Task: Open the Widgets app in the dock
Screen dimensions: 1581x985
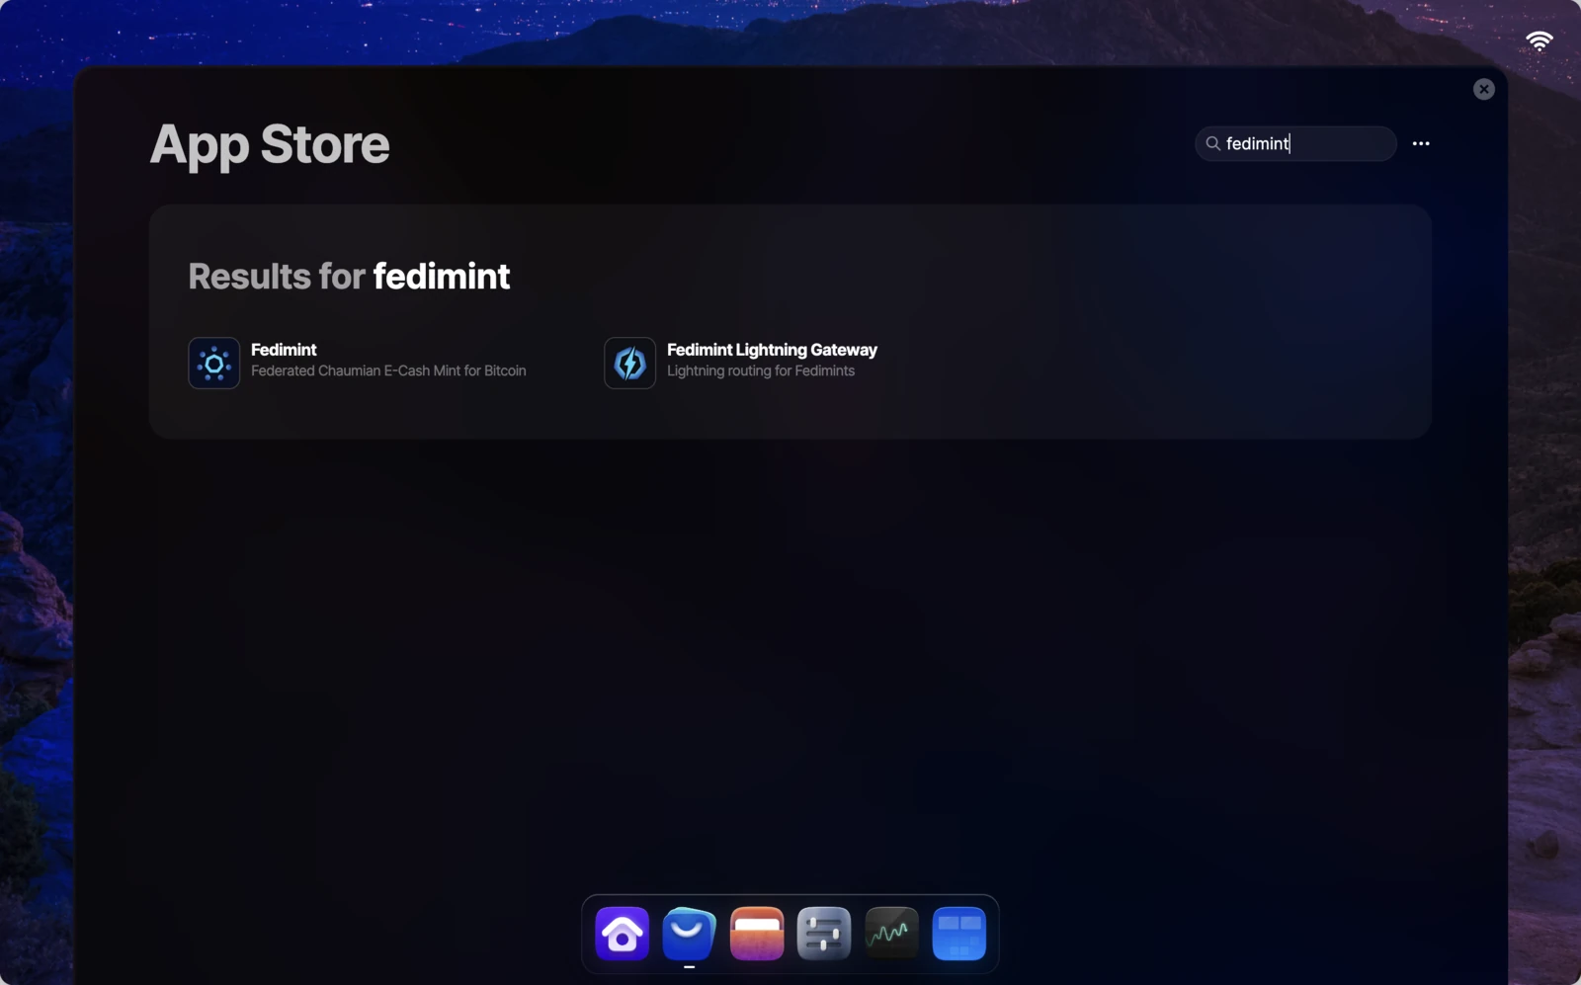Action: coord(957,932)
